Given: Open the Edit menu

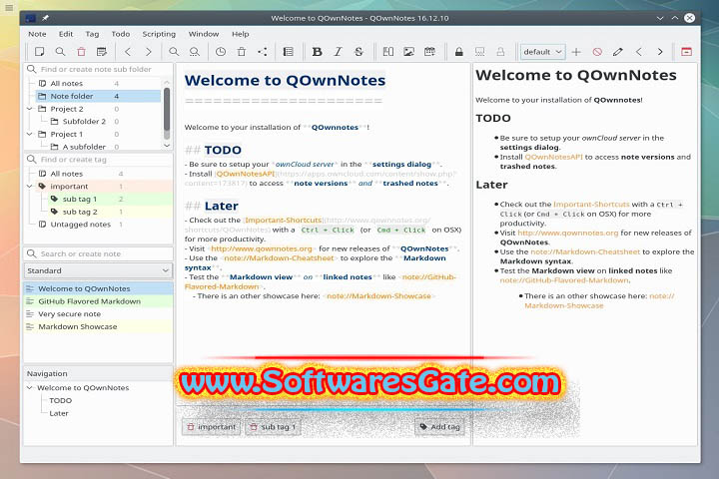Looking at the screenshot, I should click(x=66, y=34).
